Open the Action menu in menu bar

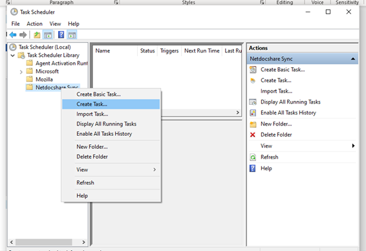[34, 24]
